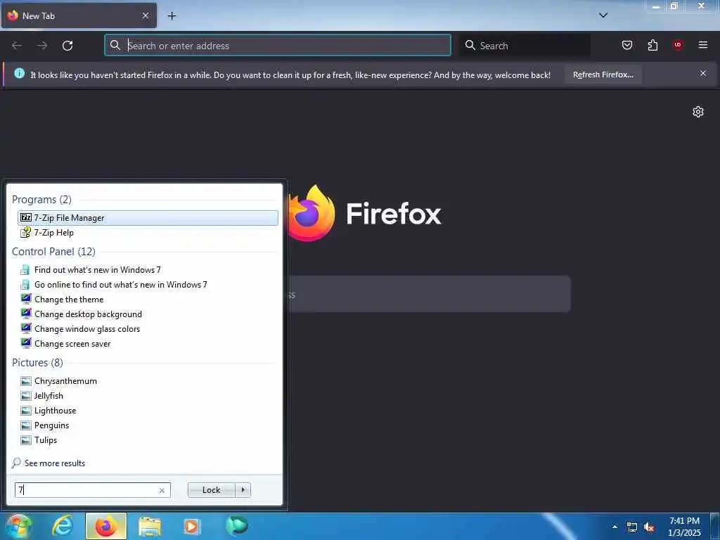Viewport: 720px width, 540px height.
Task: Open the Firefox hamburger application menu
Action: [x=703, y=45]
